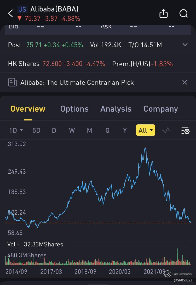Select the W weekly chart period
Image resolution: width=196 pixels, height=285 pixels.
72,130
